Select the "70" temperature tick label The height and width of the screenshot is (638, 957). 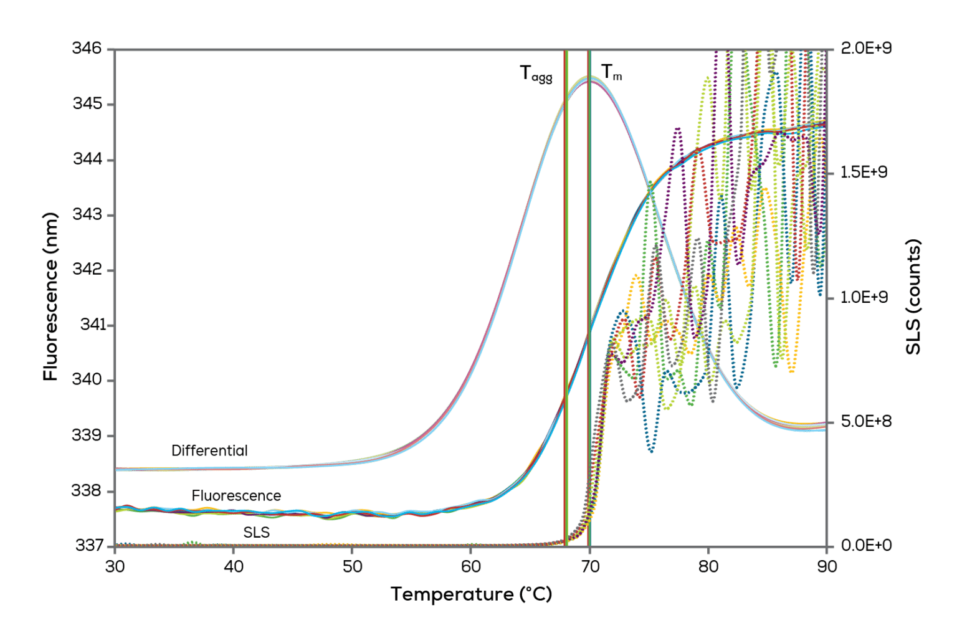pos(589,566)
